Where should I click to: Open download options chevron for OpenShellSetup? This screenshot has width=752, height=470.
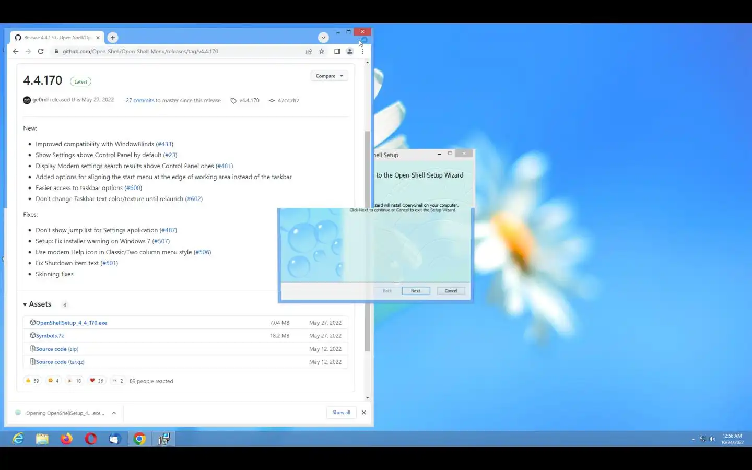click(114, 413)
